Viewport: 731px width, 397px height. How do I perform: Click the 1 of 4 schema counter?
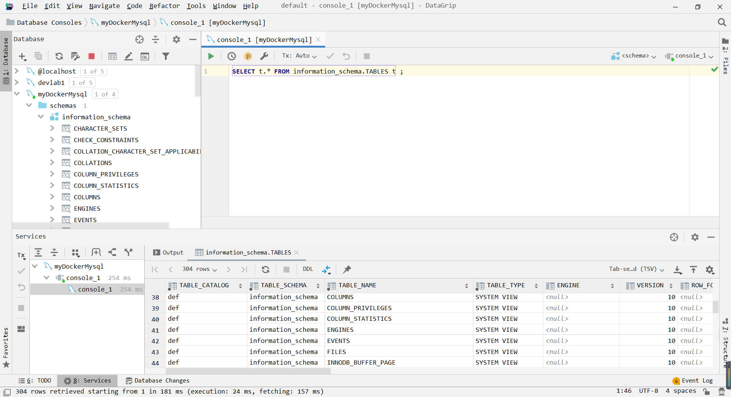(105, 94)
